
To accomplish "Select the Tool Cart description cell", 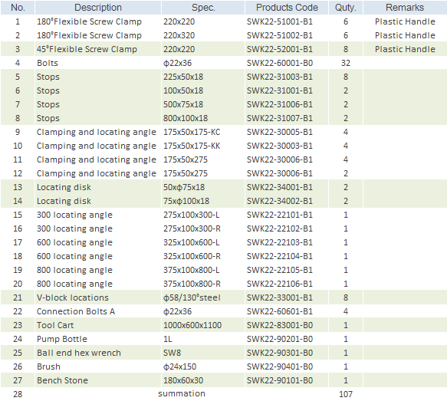I will point(98,325).
